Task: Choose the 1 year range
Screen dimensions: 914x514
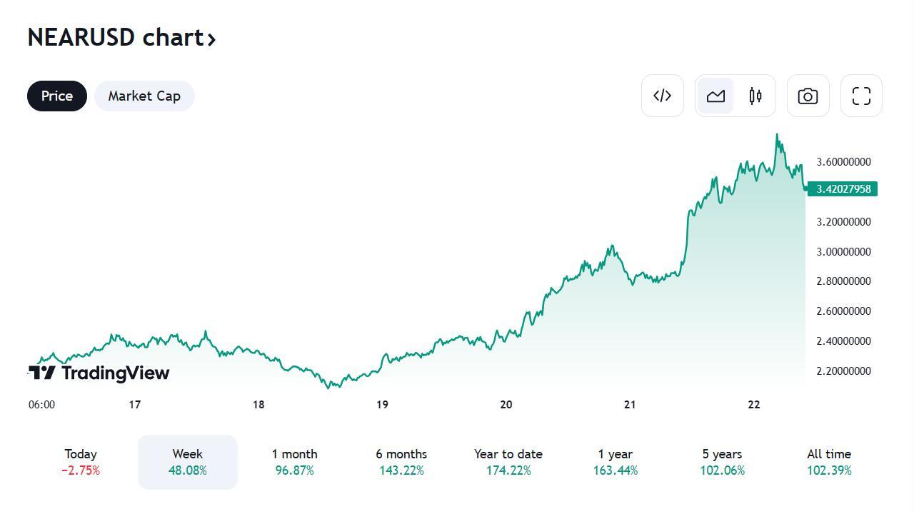Action: [x=616, y=462]
